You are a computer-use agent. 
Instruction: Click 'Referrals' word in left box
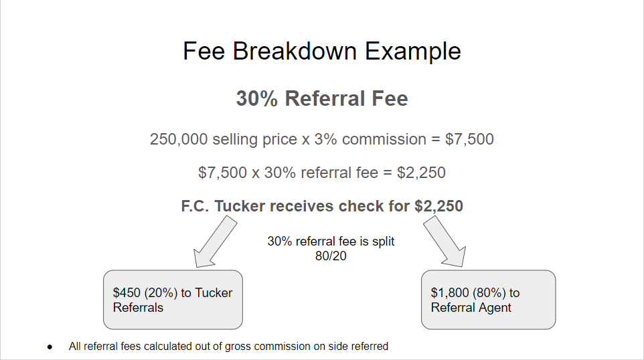click(138, 307)
